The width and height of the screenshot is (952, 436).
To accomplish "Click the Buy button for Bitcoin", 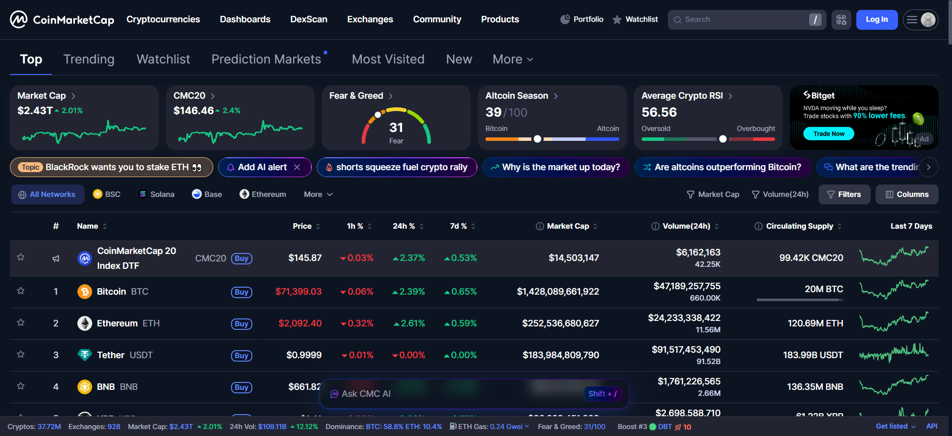I will coord(241,292).
